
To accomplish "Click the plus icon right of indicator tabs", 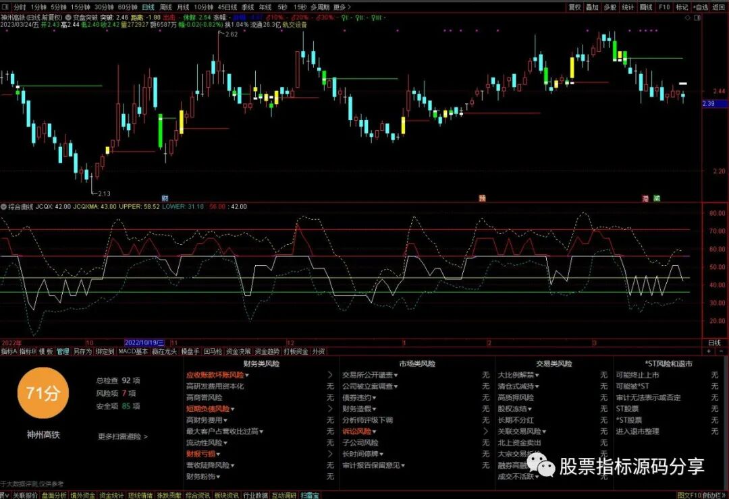I will click(709, 352).
